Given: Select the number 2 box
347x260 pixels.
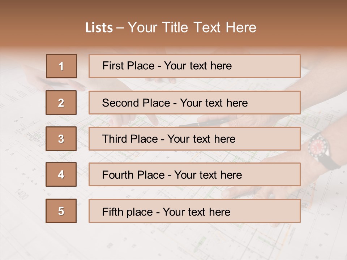Looking at the screenshot, I should coord(61,103).
